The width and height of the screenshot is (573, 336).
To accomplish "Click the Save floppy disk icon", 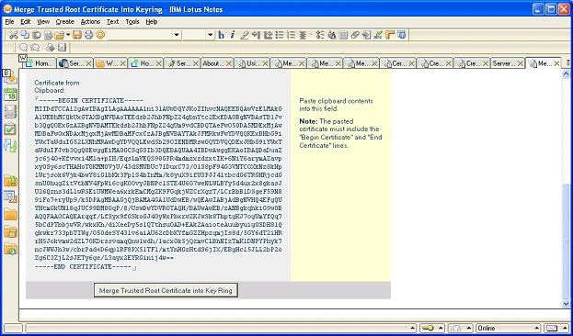I will 77,35.
